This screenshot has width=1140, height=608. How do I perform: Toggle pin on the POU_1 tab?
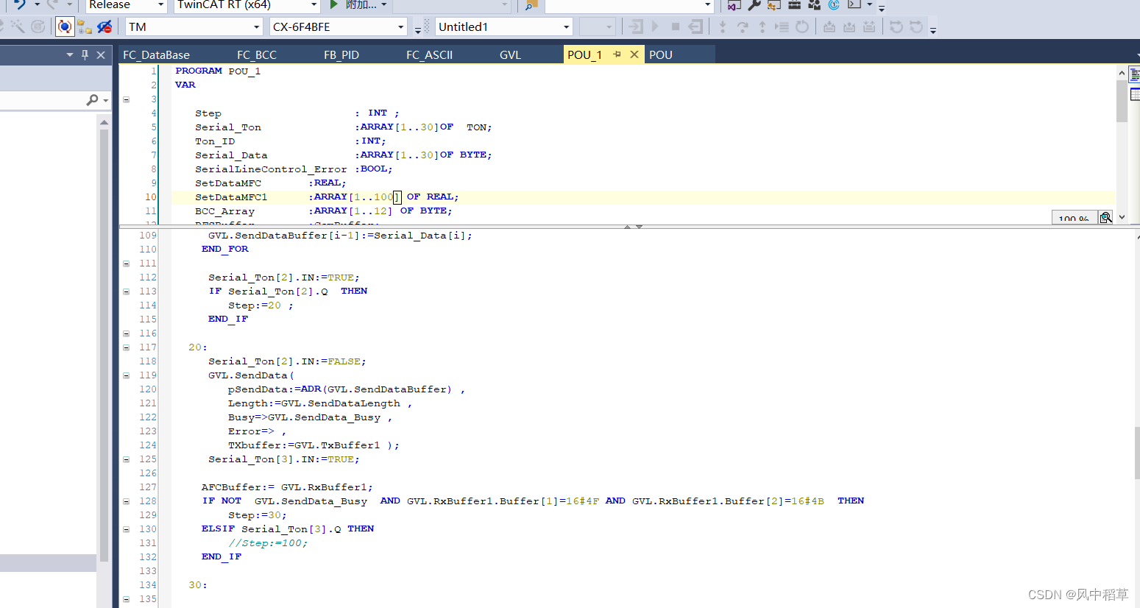pyautogui.click(x=617, y=54)
